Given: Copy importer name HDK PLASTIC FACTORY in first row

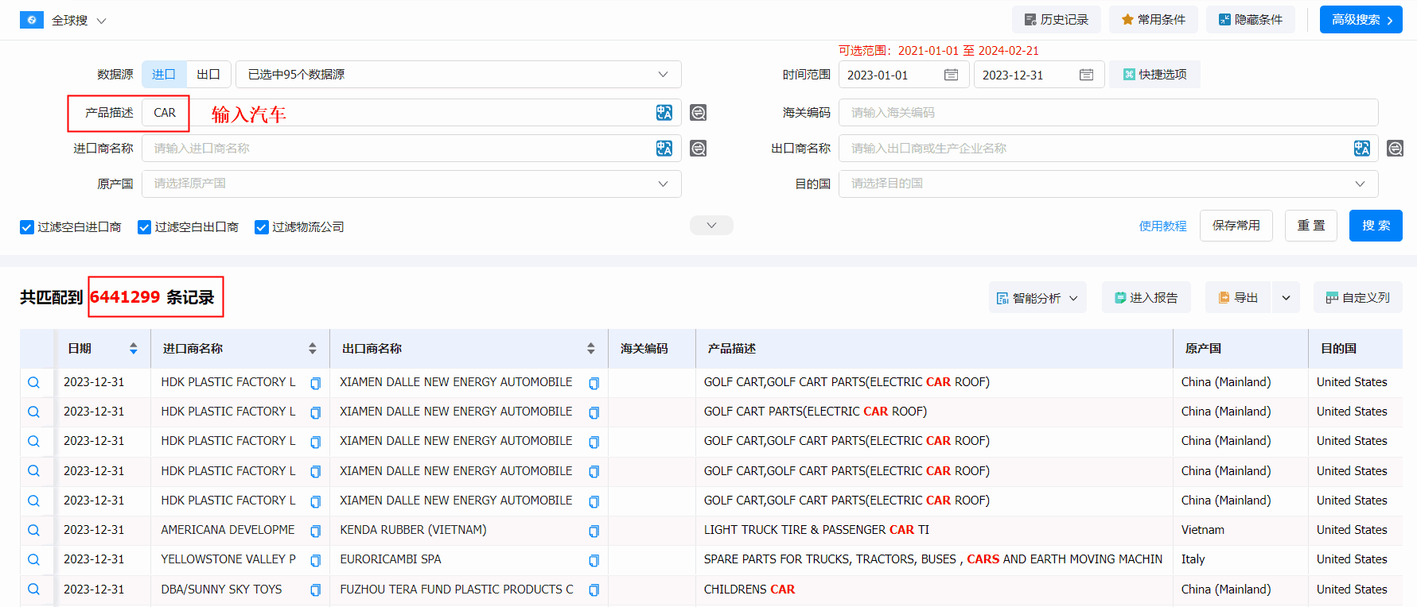Looking at the screenshot, I should [315, 383].
